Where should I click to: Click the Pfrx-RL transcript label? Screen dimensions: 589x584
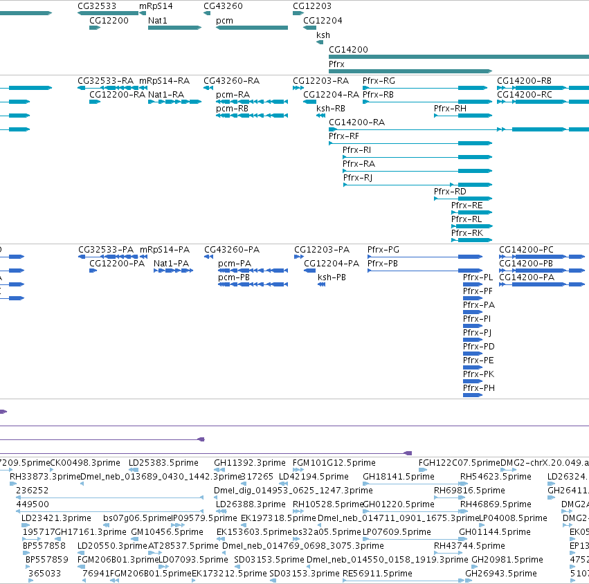[466, 219]
